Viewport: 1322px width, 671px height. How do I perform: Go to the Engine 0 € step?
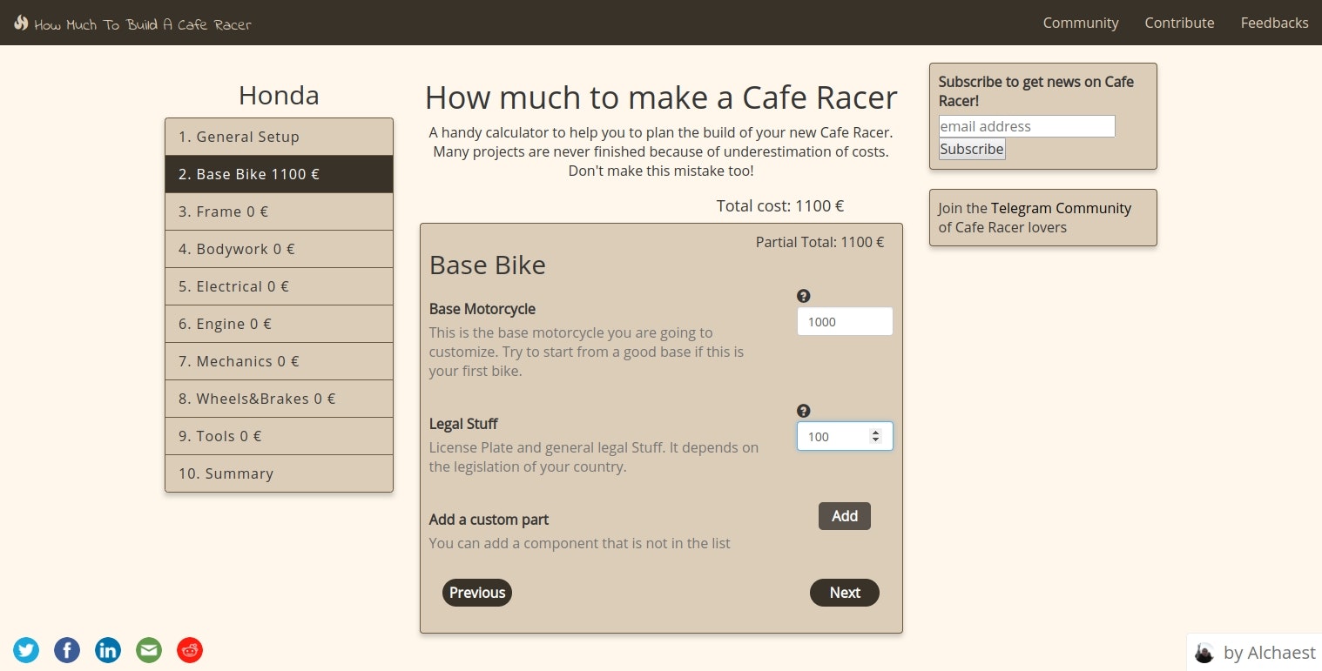pos(279,324)
